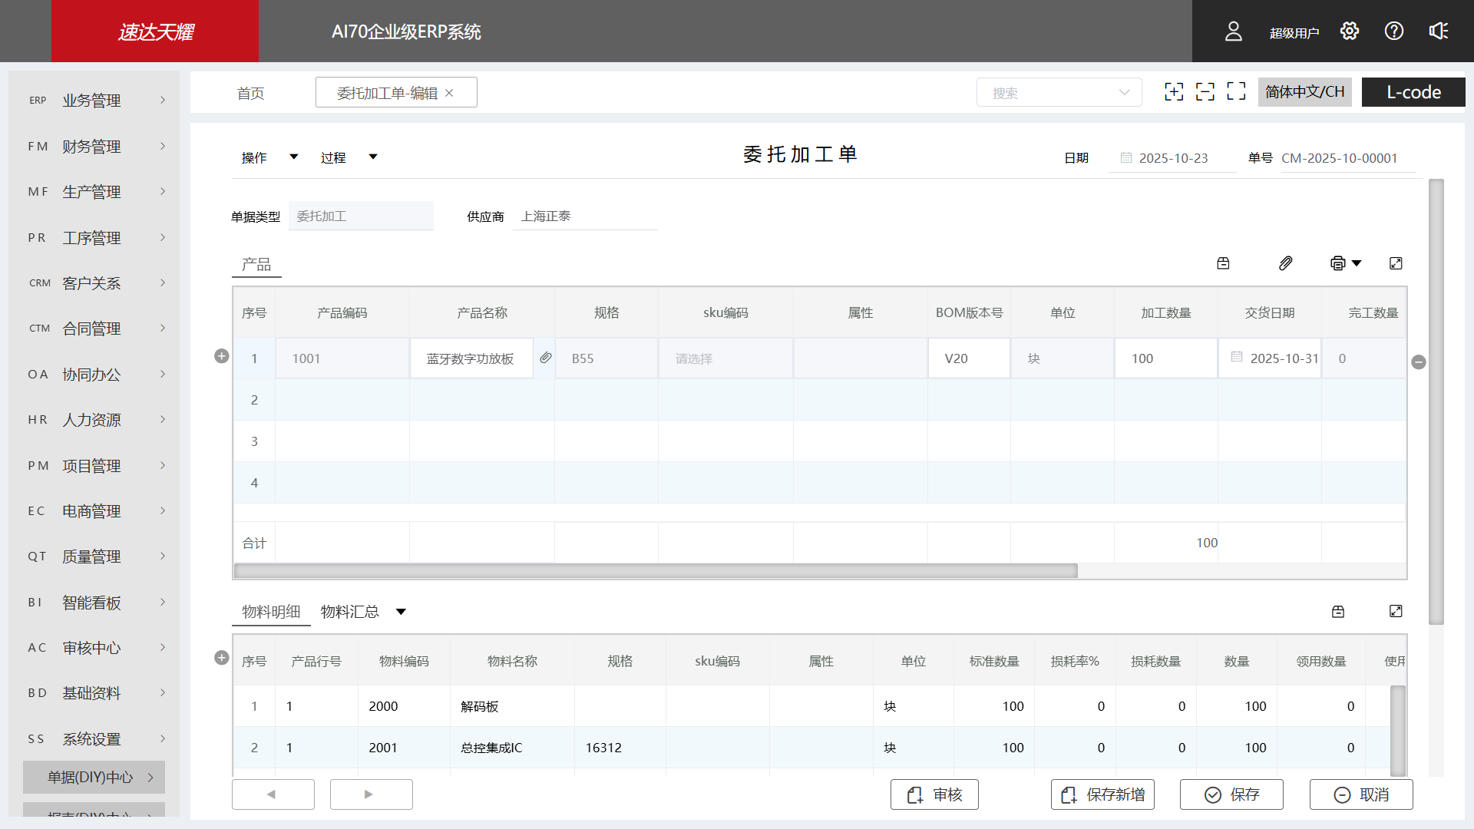Open the print icon for the product list
The width and height of the screenshot is (1474, 829).
pyautogui.click(x=1339, y=263)
